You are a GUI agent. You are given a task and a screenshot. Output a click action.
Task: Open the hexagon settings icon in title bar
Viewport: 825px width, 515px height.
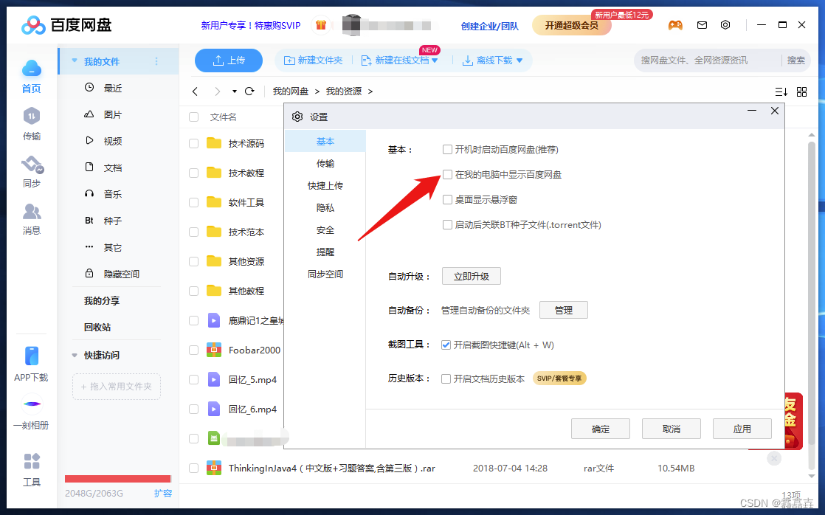click(x=725, y=25)
